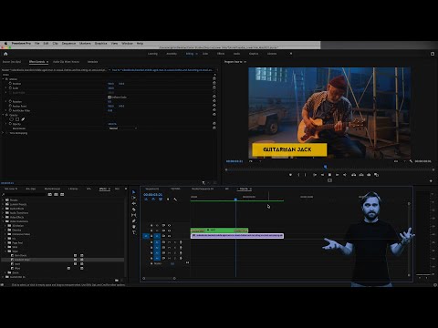This screenshot has height=328, width=438.
Task: Switch to the Graphics workspace
Action: tap(254, 54)
